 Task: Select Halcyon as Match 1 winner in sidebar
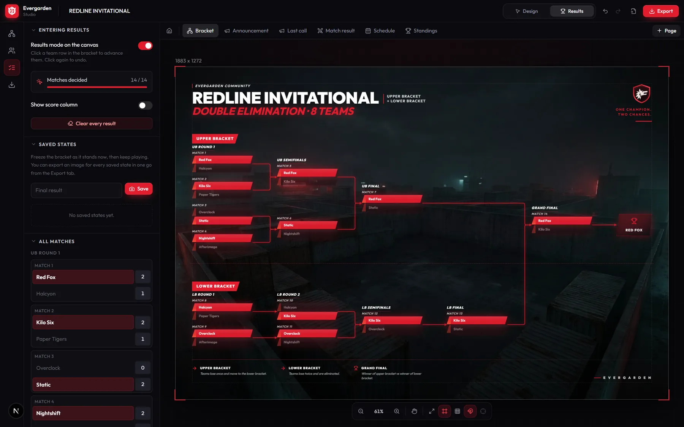pos(83,293)
